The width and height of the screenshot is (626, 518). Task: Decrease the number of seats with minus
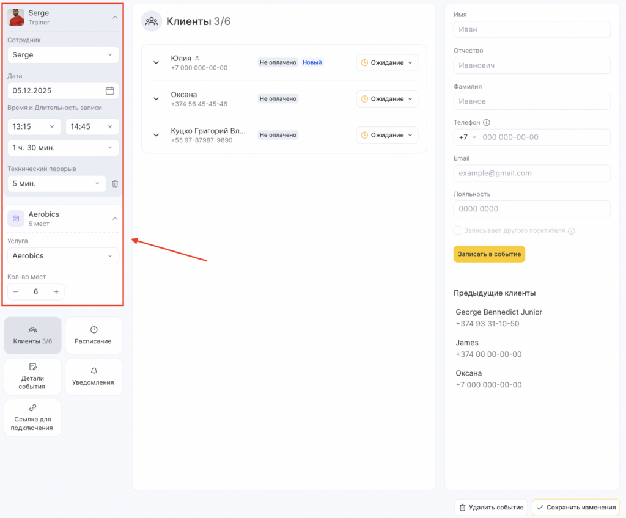16,292
